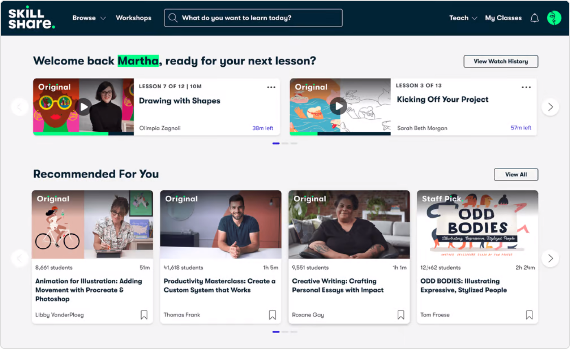
Task: Advance the Recommended carousel with right arrow
Action: [x=550, y=258]
